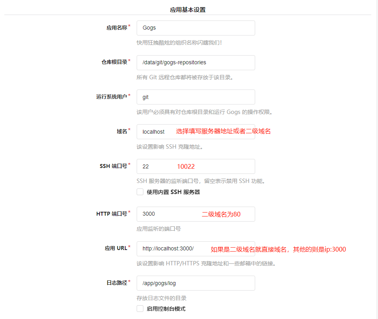Click the hint 所有 Git 远程仓库都将被存放于该目录

(185, 77)
